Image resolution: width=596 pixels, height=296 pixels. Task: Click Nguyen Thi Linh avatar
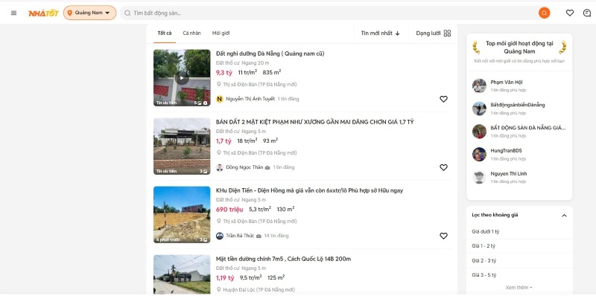pyautogui.click(x=479, y=177)
